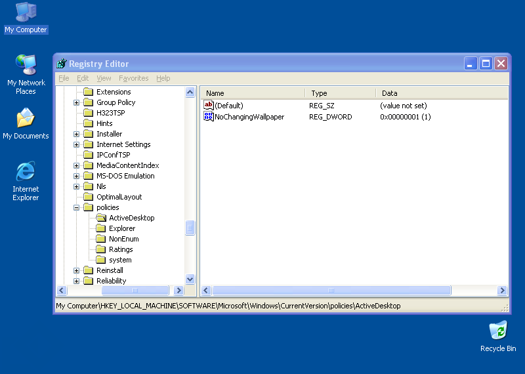The image size is (525, 374).
Task: Click the system key folder icon
Action: 101,260
